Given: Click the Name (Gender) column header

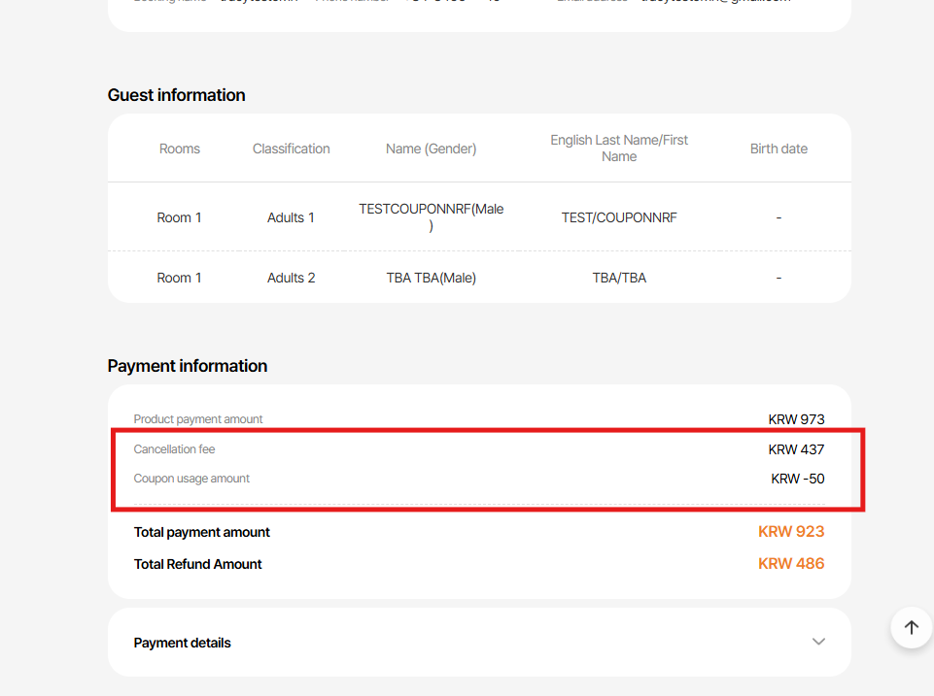Looking at the screenshot, I should coord(431,149).
